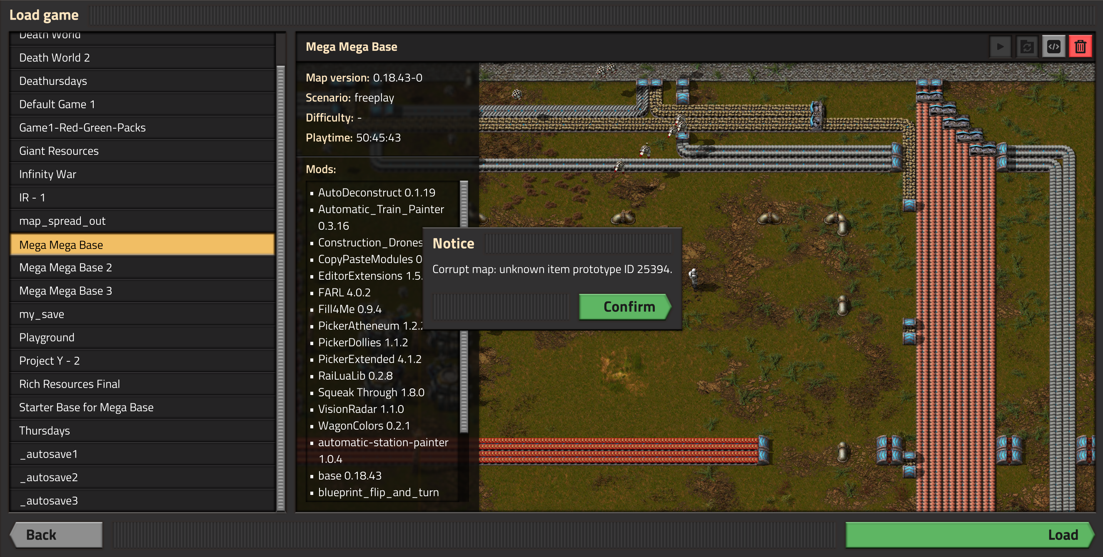Image resolution: width=1103 pixels, height=557 pixels.
Task: Click the blueprint_flip_and_turn mod entry
Action: [x=378, y=493]
